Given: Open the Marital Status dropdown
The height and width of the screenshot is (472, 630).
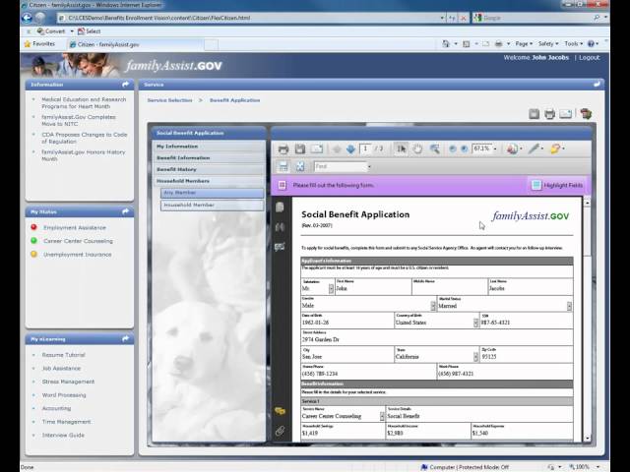Looking at the screenshot, I should pyautogui.click(x=569, y=306).
